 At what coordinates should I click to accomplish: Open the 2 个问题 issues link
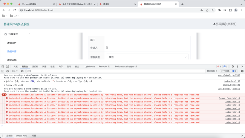point(229,71)
